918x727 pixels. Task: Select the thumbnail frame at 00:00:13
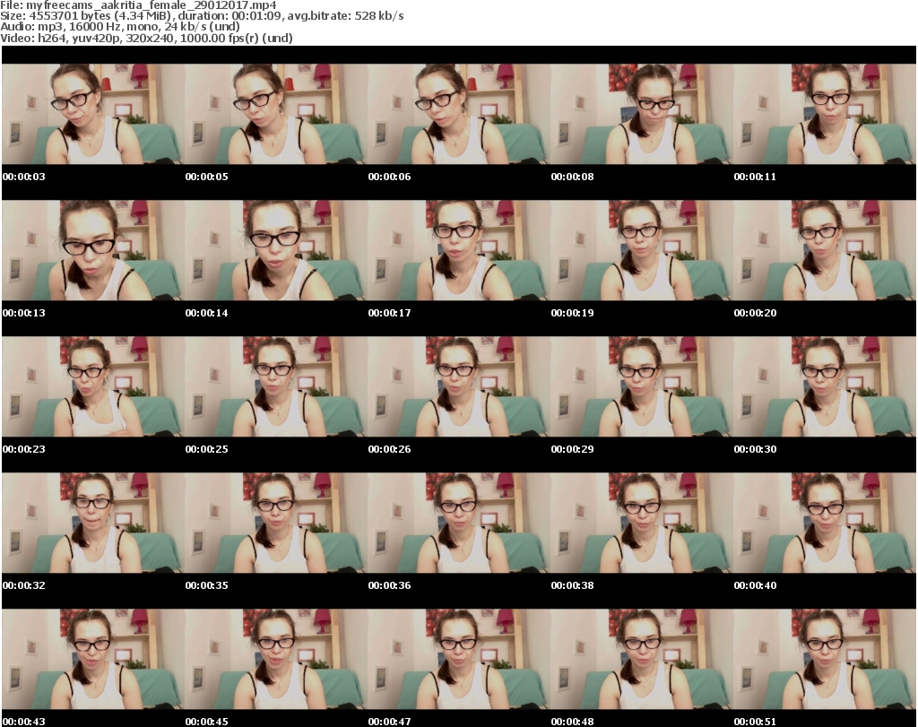(93, 250)
